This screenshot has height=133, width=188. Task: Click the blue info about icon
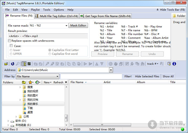[x=174, y=64]
